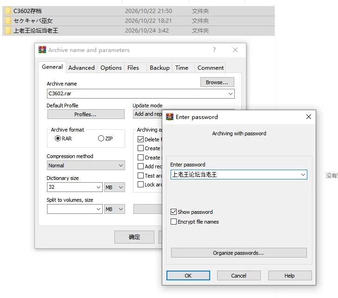Enable Test archived files checkbox
Screen dimensions: 338x298
[x=140, y=175]
